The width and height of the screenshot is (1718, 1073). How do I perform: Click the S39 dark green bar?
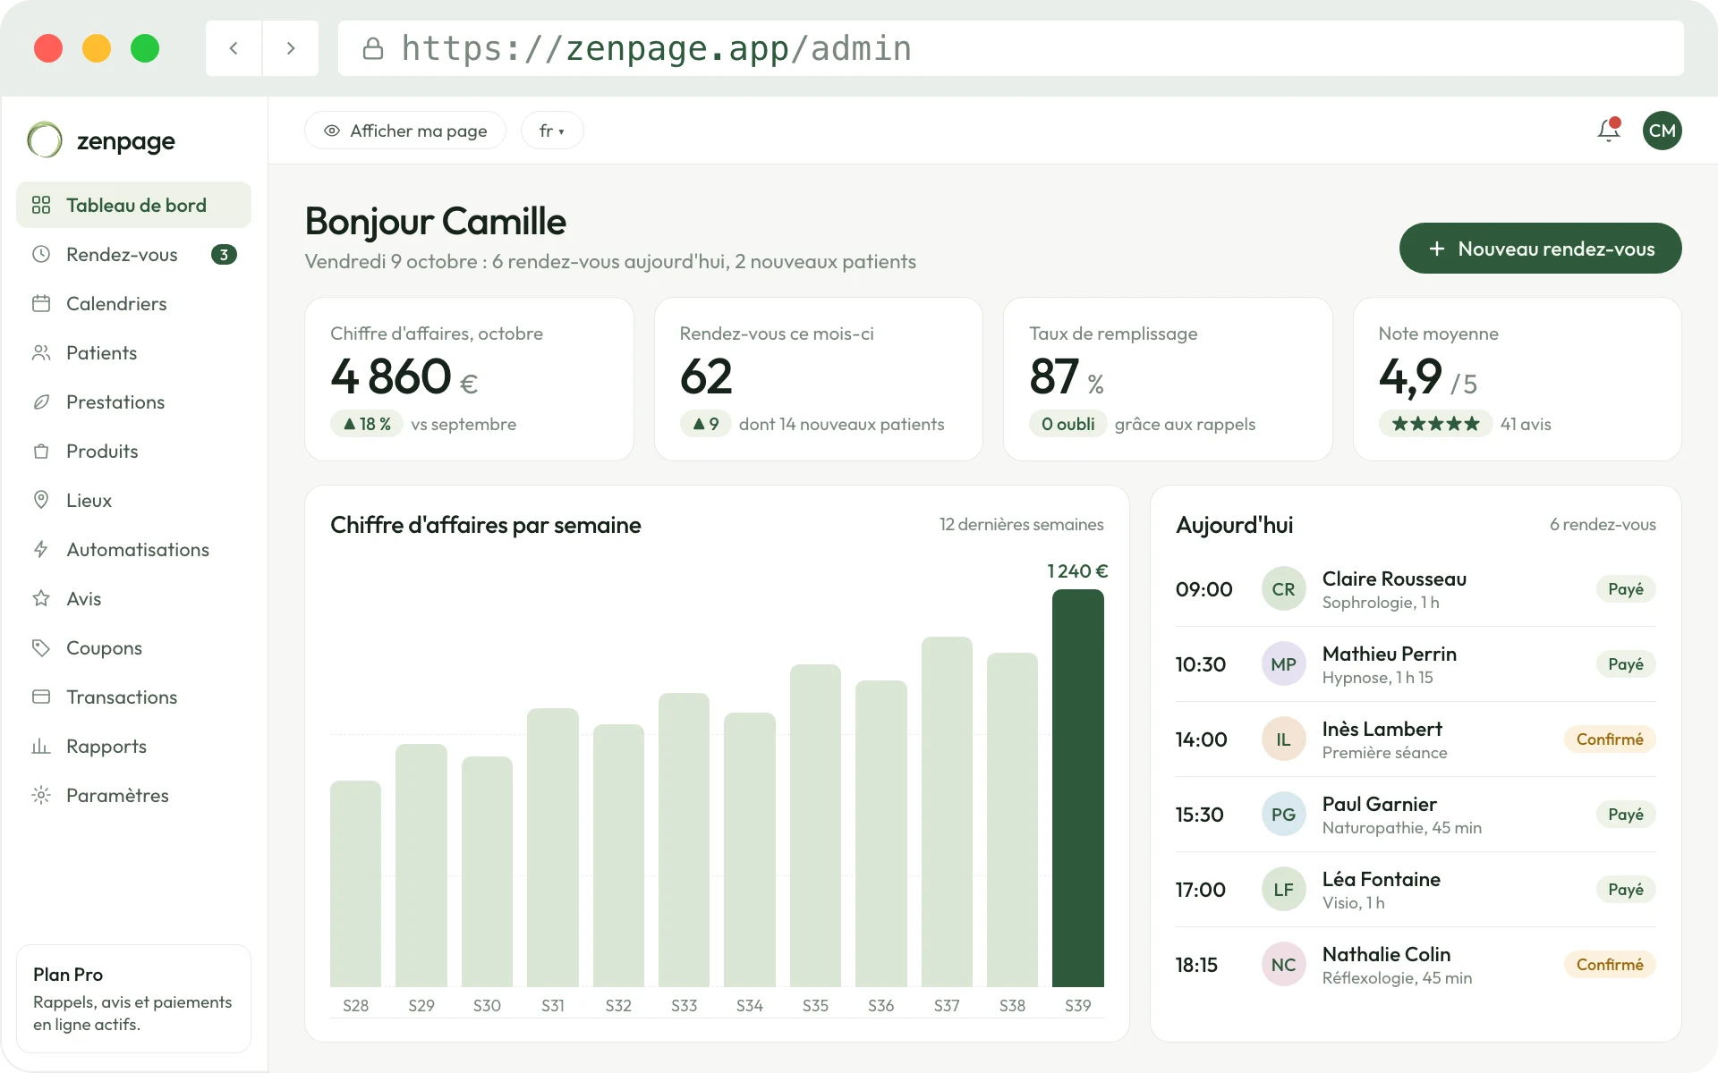tap(1077, 788)
